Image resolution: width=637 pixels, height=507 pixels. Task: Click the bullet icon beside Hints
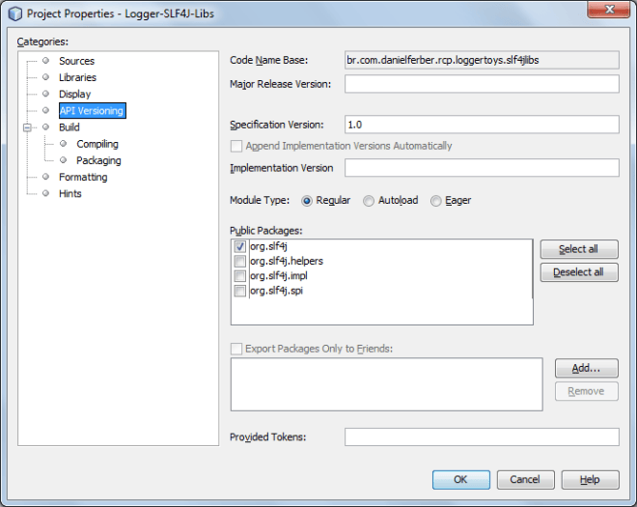click(45, 193)
